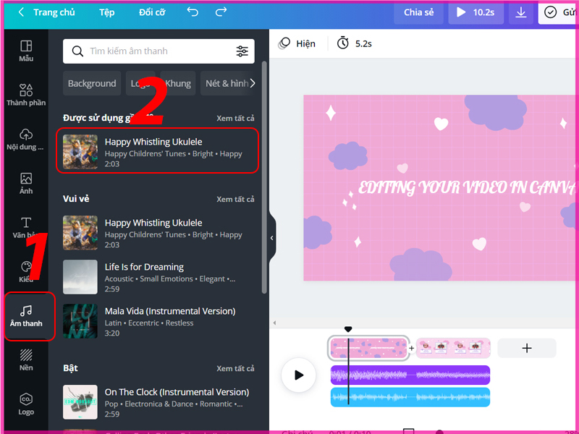Play the 10.2s video preview
This screenshot has width=579, height=434.
click(x=476, y=12)
